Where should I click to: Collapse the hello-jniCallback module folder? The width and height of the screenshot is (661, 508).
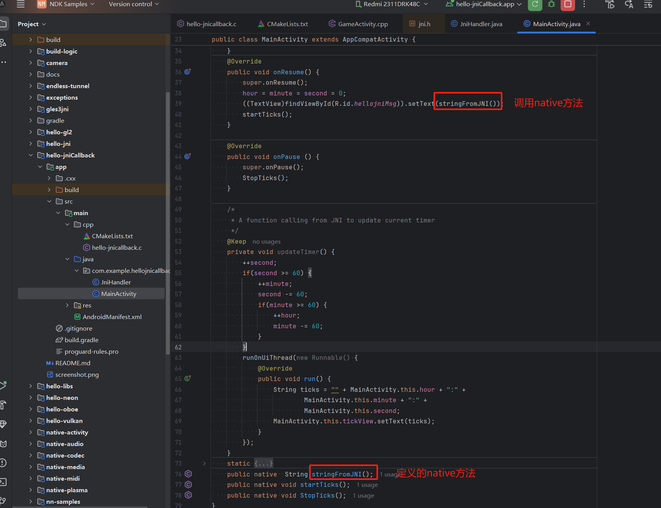(x=31, y=155)
